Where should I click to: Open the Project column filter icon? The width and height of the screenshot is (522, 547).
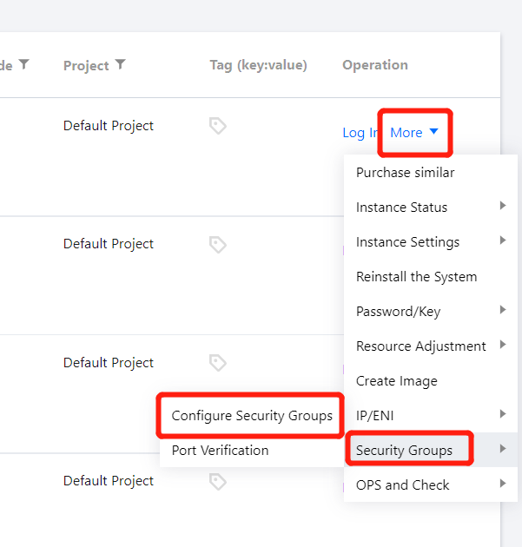(x=120, y=65)
